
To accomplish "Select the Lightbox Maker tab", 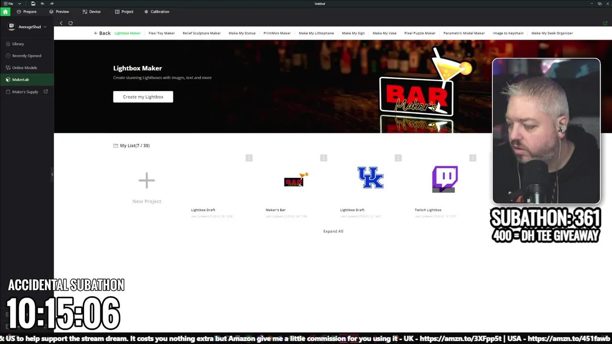I will pos(128,33).
